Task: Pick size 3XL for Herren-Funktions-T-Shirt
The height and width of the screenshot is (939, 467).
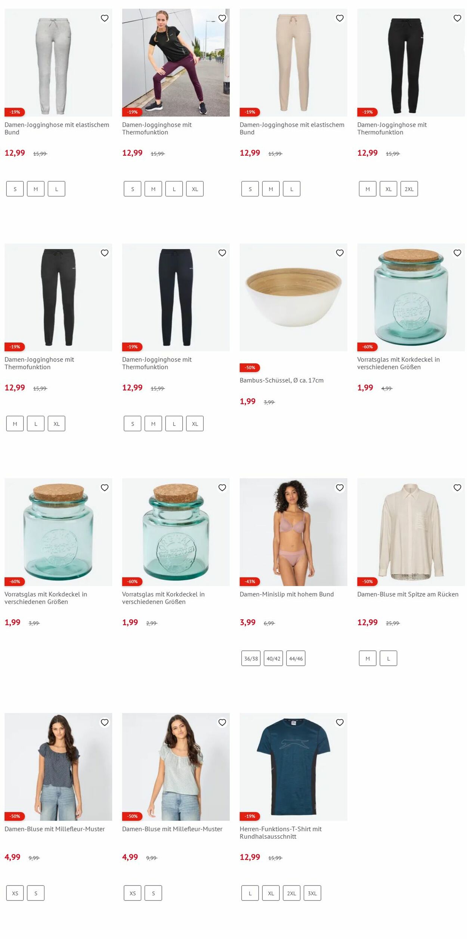Action: pyautogui.click(x=312, y=893)
